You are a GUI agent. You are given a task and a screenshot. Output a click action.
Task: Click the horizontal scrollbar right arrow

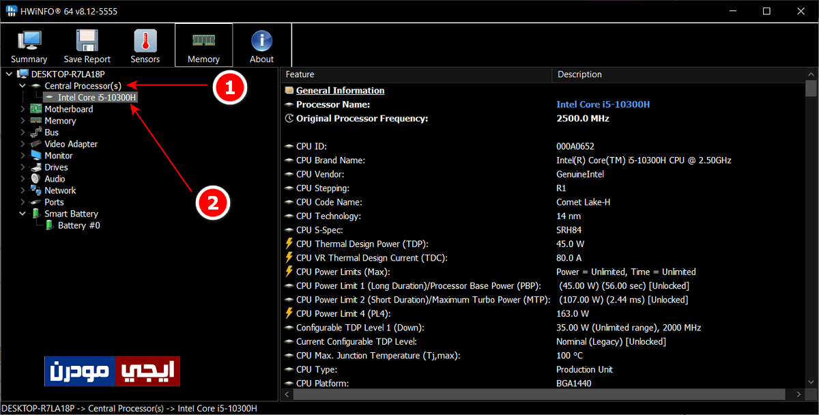[x=799, y=395]
